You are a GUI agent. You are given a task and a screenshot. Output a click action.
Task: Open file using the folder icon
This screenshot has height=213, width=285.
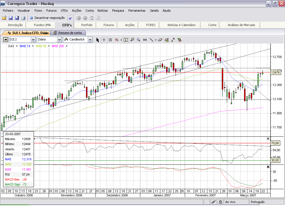pyautogui.click(x=4, y=18)
